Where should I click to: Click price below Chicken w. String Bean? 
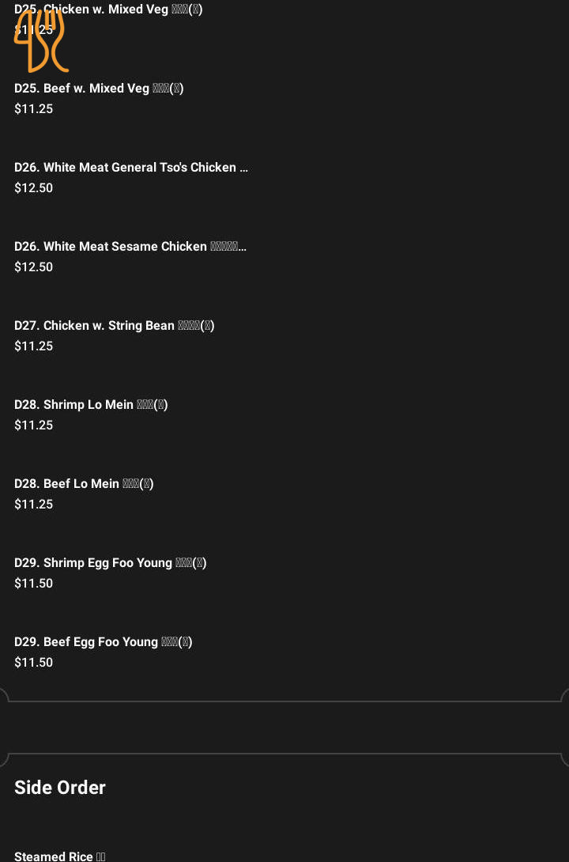(x=34, y=346)
